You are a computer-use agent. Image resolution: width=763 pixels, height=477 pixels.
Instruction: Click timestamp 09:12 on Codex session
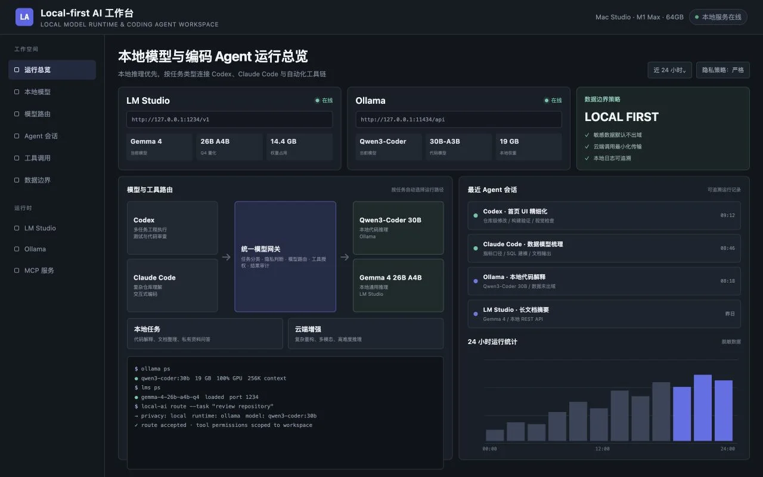coord(727,215)
